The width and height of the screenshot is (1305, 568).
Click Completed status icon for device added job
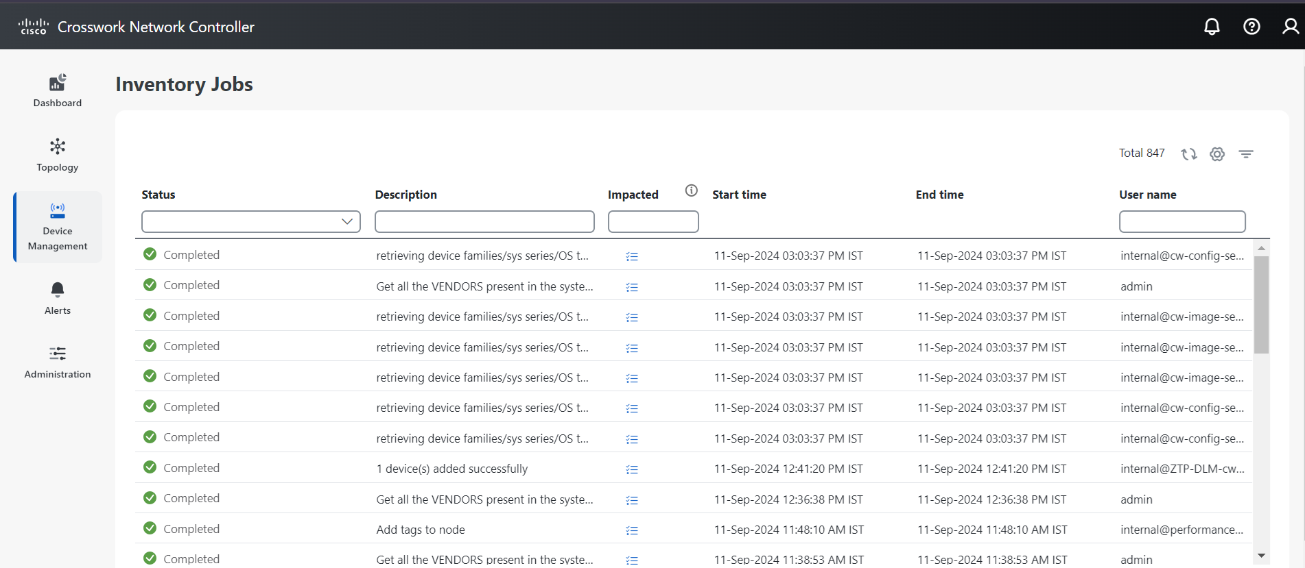tap(150, 467)
